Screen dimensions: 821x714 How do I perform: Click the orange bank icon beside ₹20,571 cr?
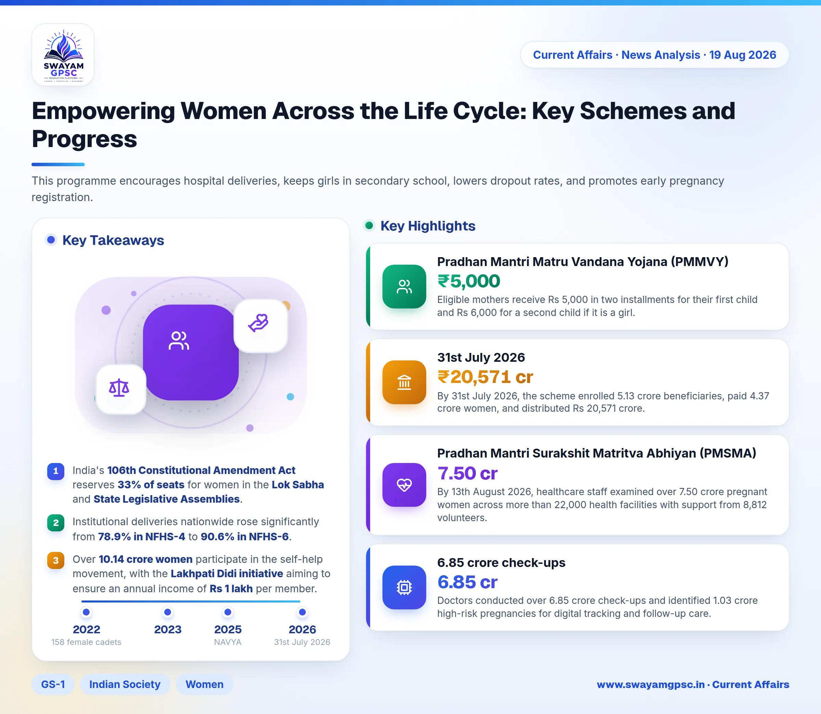404,383
